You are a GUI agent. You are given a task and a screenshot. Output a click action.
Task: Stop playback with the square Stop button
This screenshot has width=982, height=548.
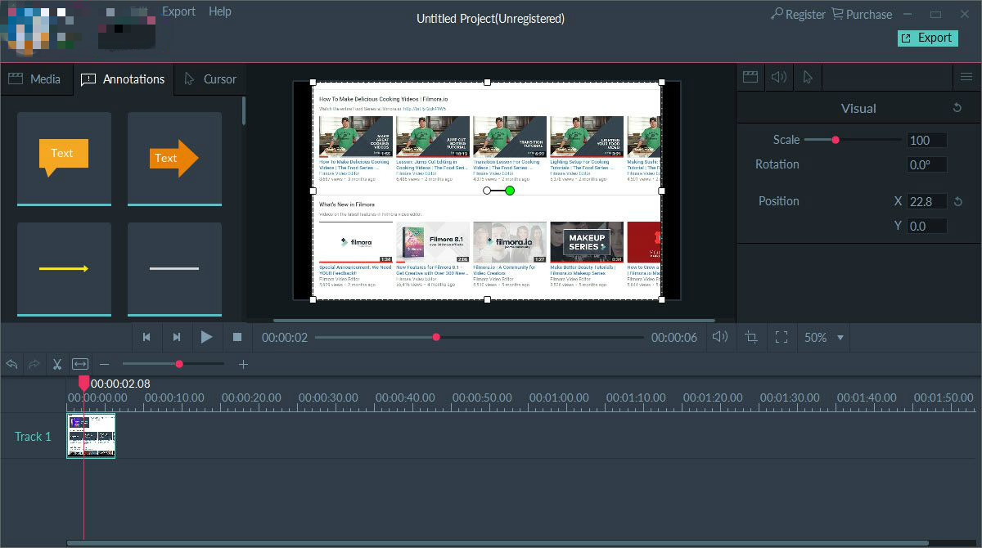tap(237, 337)
